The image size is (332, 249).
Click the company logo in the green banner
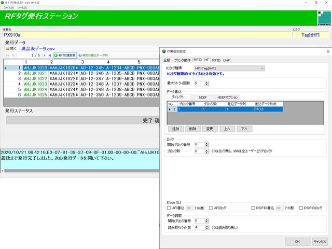point(324,18)
